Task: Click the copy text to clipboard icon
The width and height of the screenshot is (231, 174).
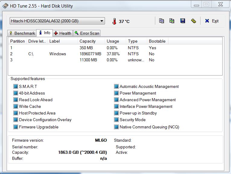Action: 161,21
